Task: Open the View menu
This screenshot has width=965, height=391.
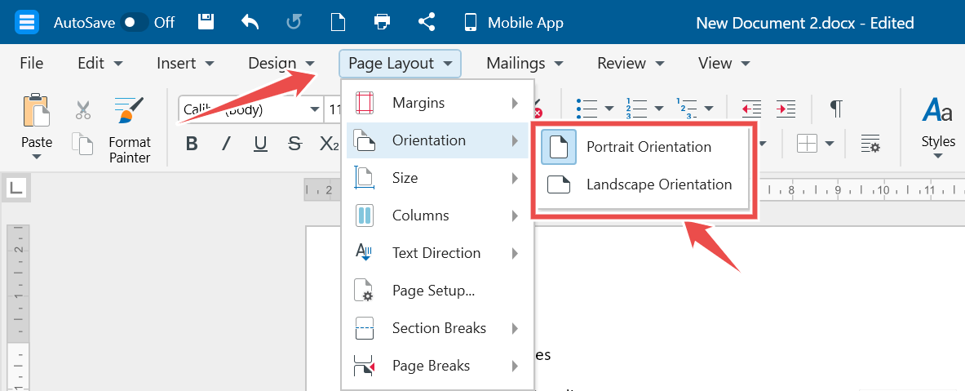Action: pyautogui.click(x=724, y=64)
